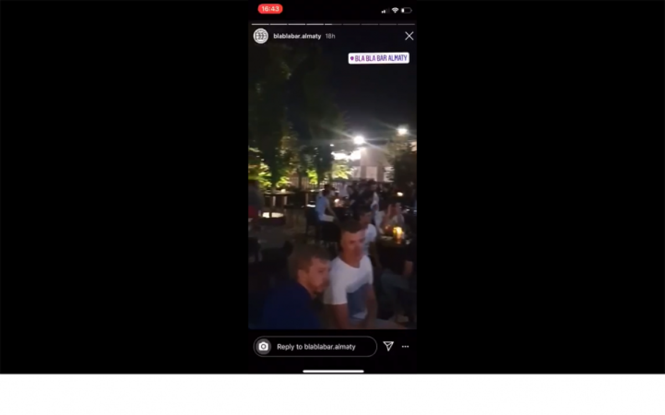This screenshot has height=415, width=665.
Task: Tap the cellular signal bars icon
Action: pos(385,11)
